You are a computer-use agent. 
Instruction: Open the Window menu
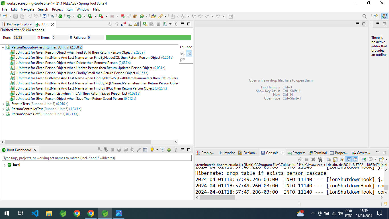(x=83, y=9)
